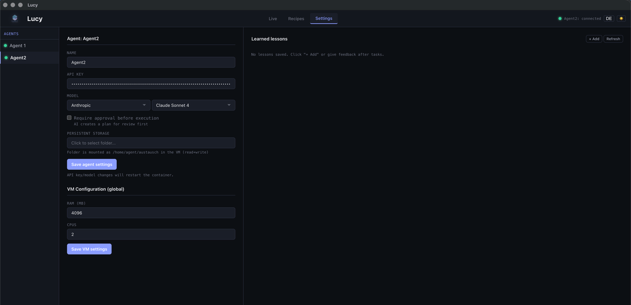Open the Anthropic provider dropdown
The width and height of the screenshot is (631, 305).
(108, 104)
